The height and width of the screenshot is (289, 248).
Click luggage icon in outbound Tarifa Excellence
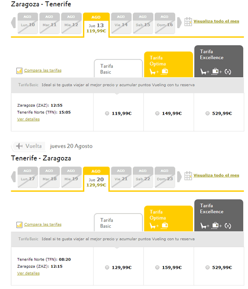(x=215, y=72)
